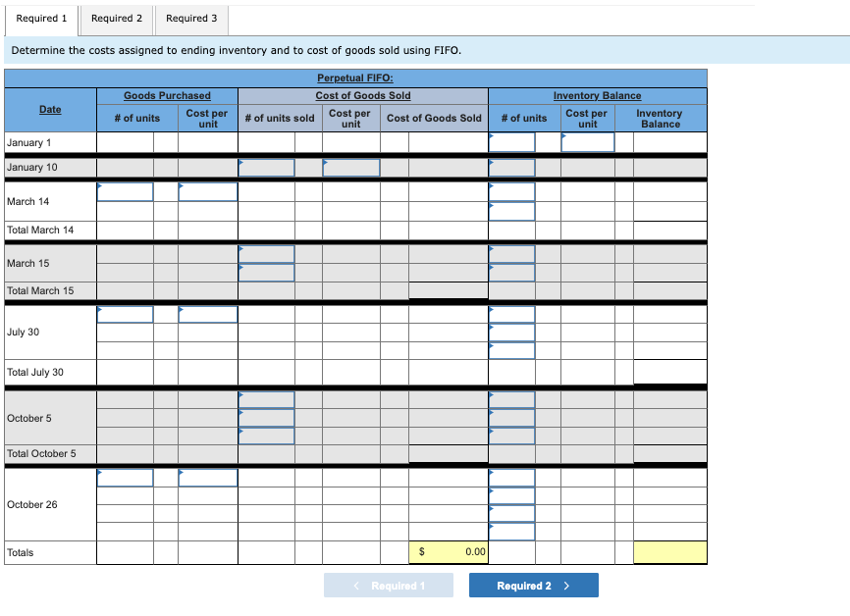This screenshot has width=850, height=616.
Task: Switch to the Required 3 tab
Action: pos(190,18)
